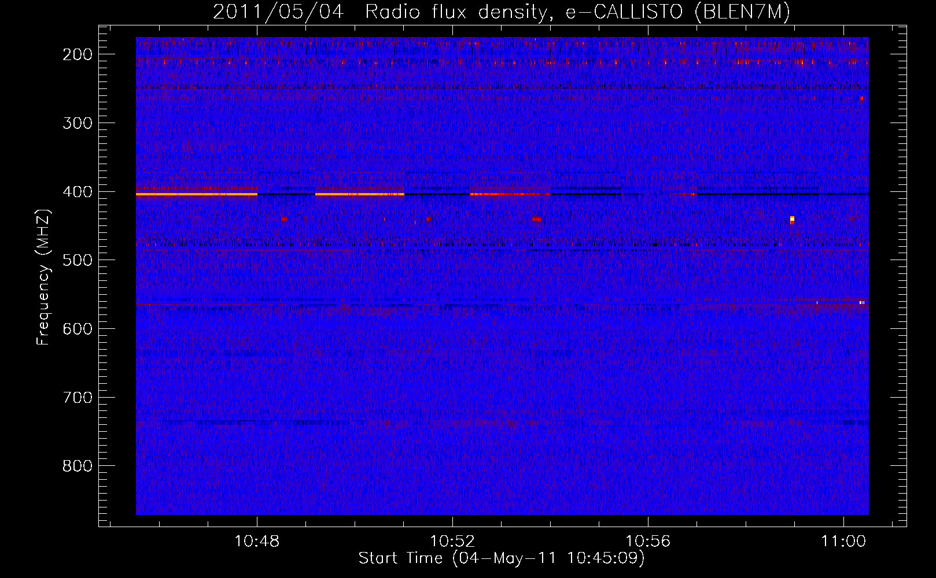
Task: Click the 200 frequency tick label
Action: (x=77, y=54)
